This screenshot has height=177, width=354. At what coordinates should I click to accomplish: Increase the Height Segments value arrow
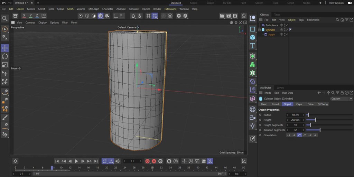[x=304, y=125]
